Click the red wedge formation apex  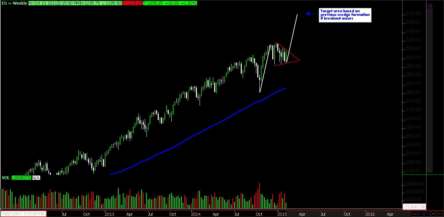point(299,60)
